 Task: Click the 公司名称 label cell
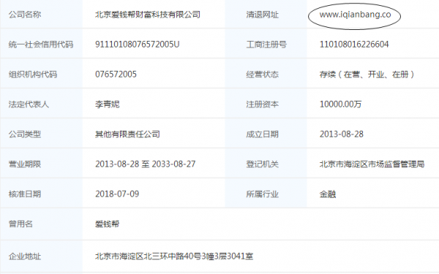(x=25, y=15)
